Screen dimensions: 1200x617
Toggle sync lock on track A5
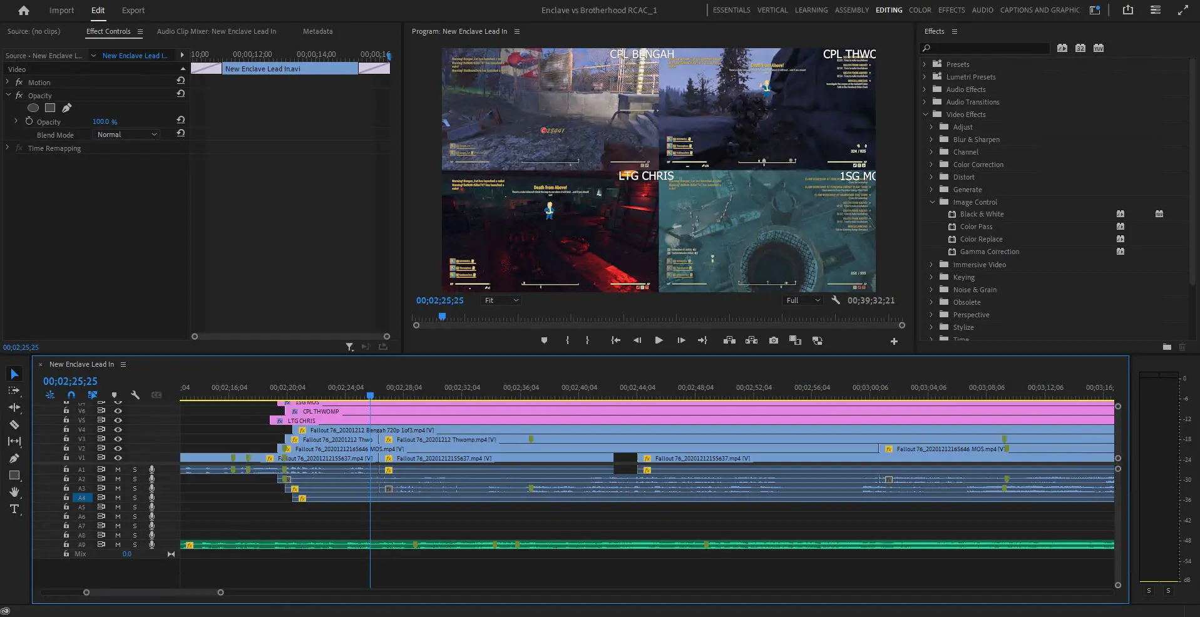click(x=101, y=507)
